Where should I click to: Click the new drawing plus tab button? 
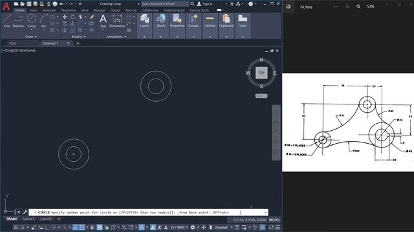pyautogui.click(x=78, y=43)
